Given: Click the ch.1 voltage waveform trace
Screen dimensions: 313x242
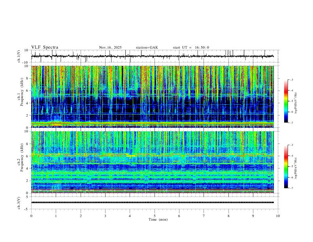Looking at the screenshot, I should click(x=152, y=56).
